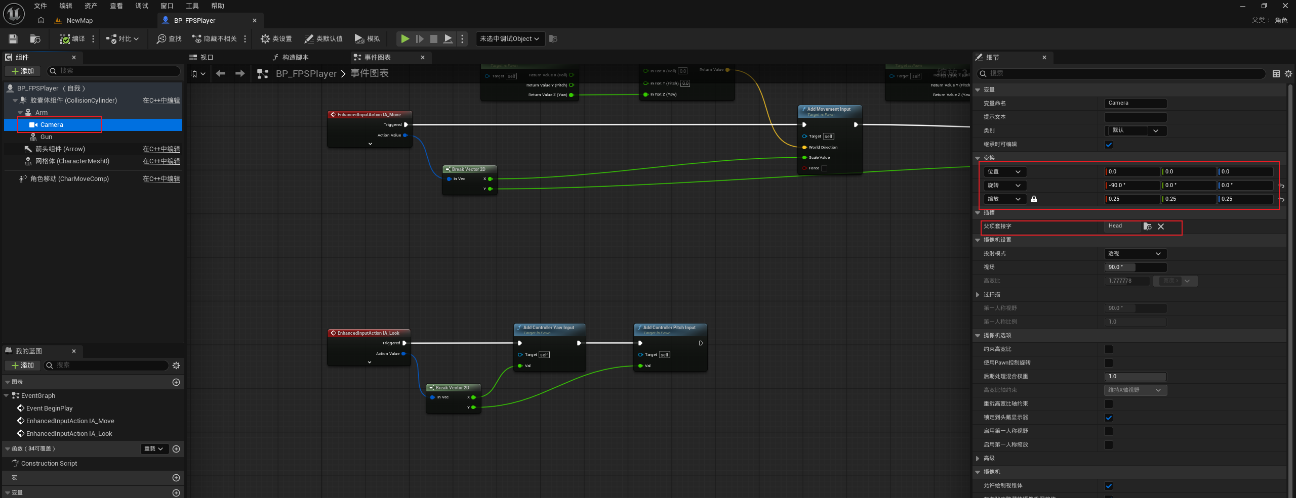The height and width of the screenshot is (498, 1296).
Task: Click the frame-advance button beside Play
Action: point(420,39)
